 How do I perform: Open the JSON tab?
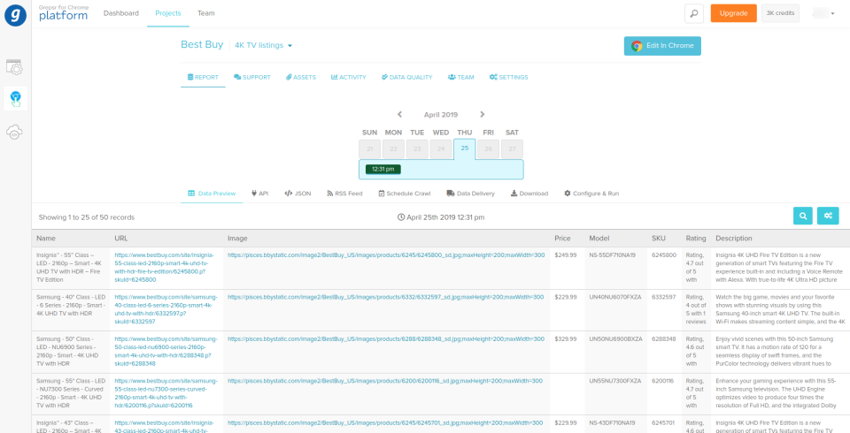[x=297, y=194]
